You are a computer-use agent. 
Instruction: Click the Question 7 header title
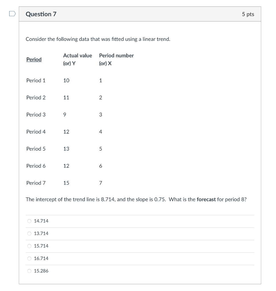click(x=41, y=14)
